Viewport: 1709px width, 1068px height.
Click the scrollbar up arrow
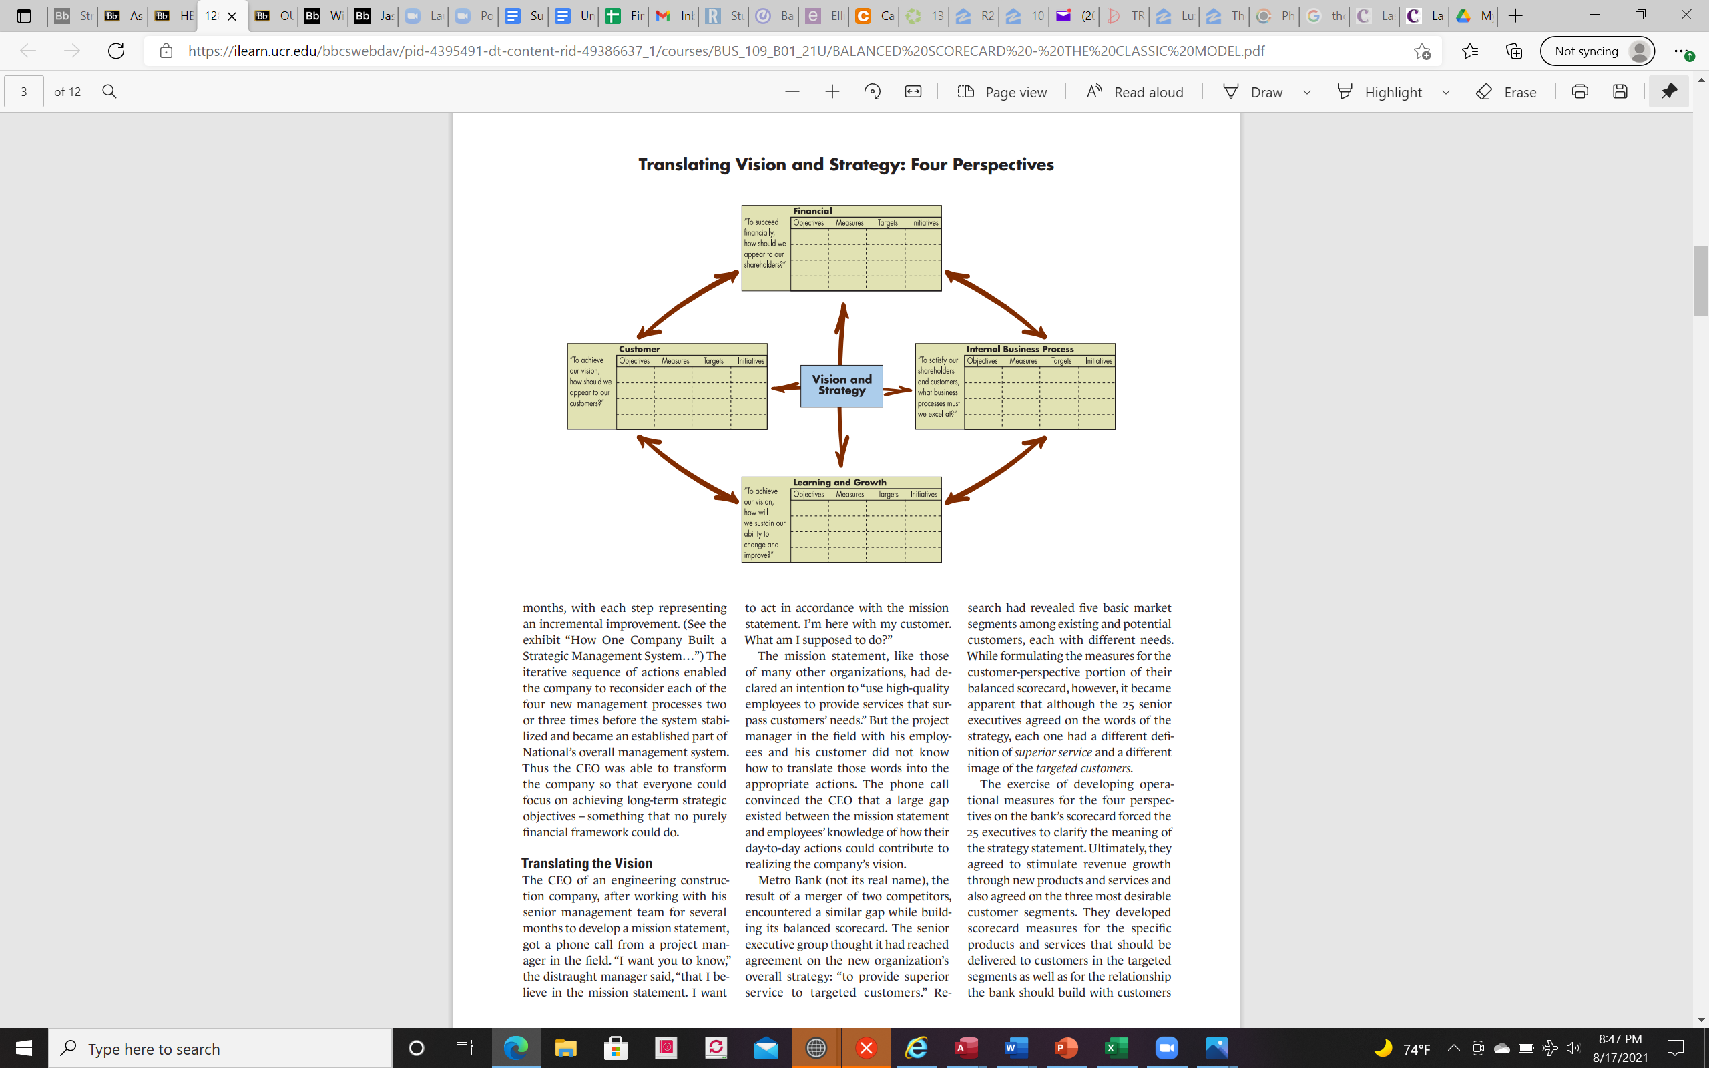click(x=1700, y=79)
